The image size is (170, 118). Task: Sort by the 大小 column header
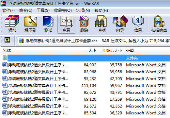(84, 51)
